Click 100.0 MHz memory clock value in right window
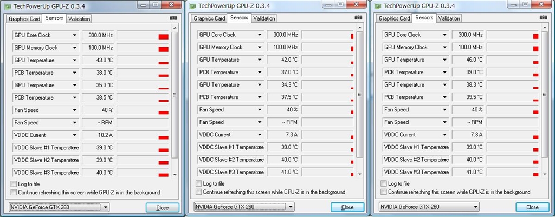The height and width of the screenshot is (217, 555). [x=468, y=48]
